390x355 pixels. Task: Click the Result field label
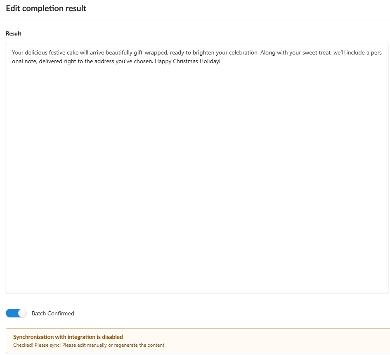pyautogui.click(x=14, y=33)
